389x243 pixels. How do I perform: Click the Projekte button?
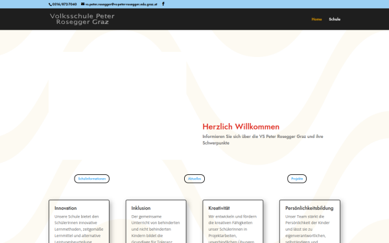[x=297, y=179]
